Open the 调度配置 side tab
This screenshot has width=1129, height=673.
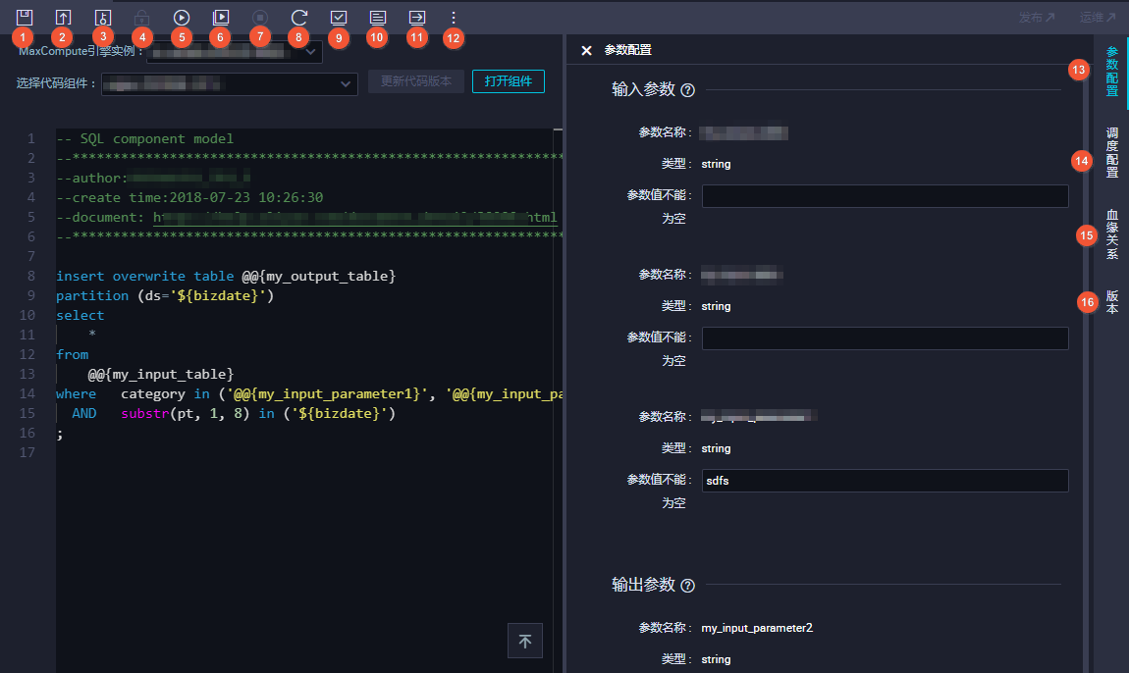point(1112,152)
